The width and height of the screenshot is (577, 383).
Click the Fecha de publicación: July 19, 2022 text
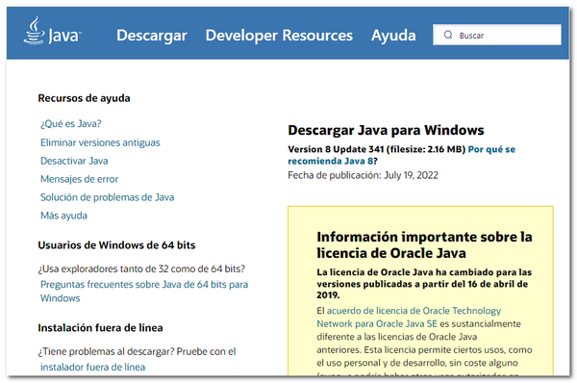[x=363, y=175]
